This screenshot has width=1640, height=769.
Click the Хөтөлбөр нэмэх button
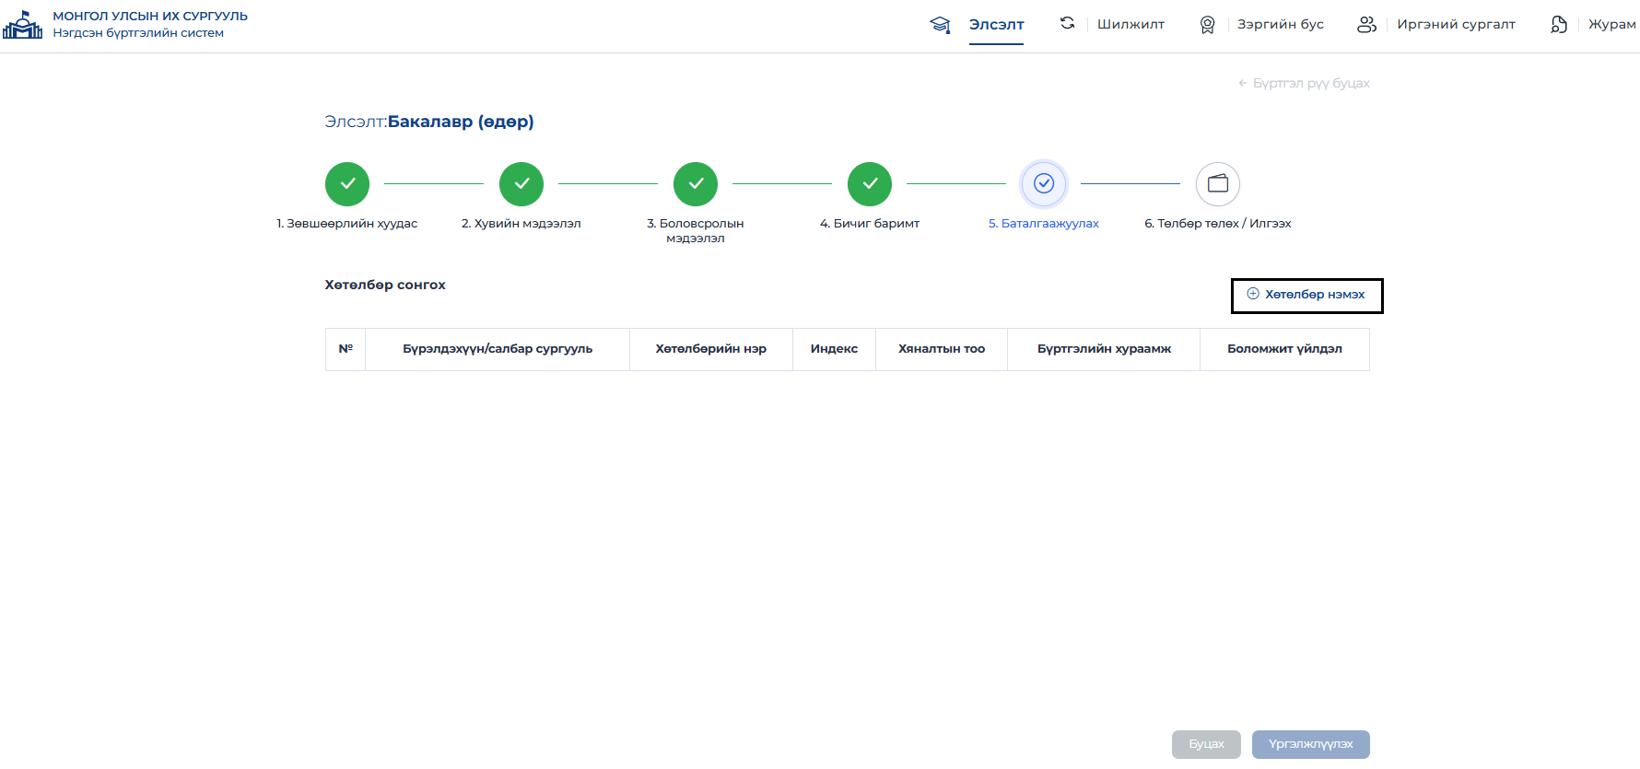pos(1306,296)
